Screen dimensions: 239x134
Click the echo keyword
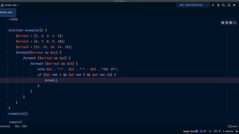coord(41,69)
